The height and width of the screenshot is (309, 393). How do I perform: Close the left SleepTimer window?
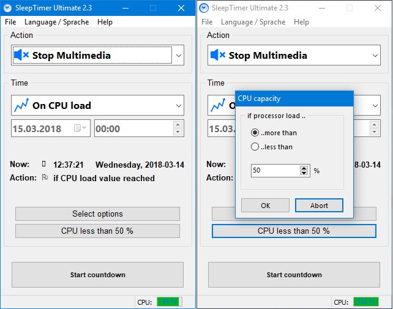(x=181, y=8)
